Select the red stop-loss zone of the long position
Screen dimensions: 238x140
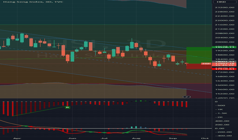199,66
